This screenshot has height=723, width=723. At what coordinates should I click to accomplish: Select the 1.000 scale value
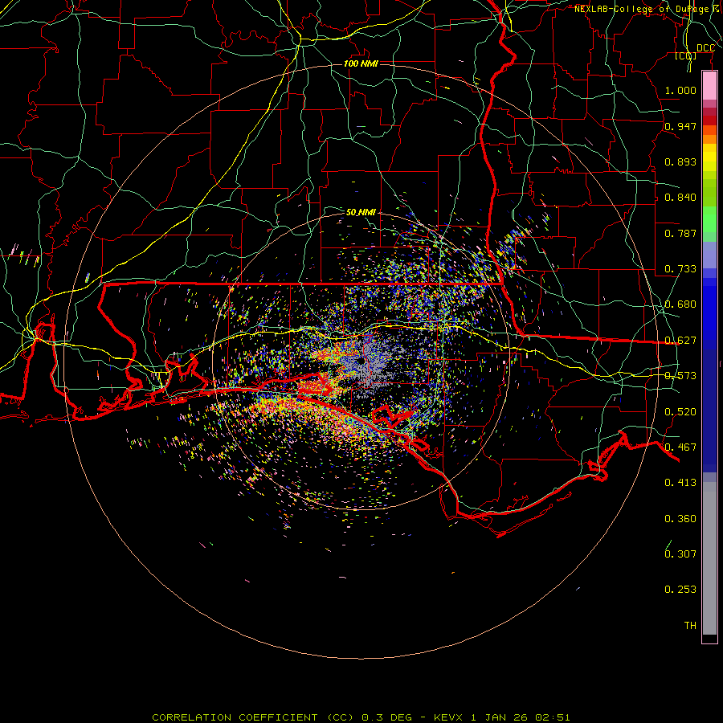(680, 90)
